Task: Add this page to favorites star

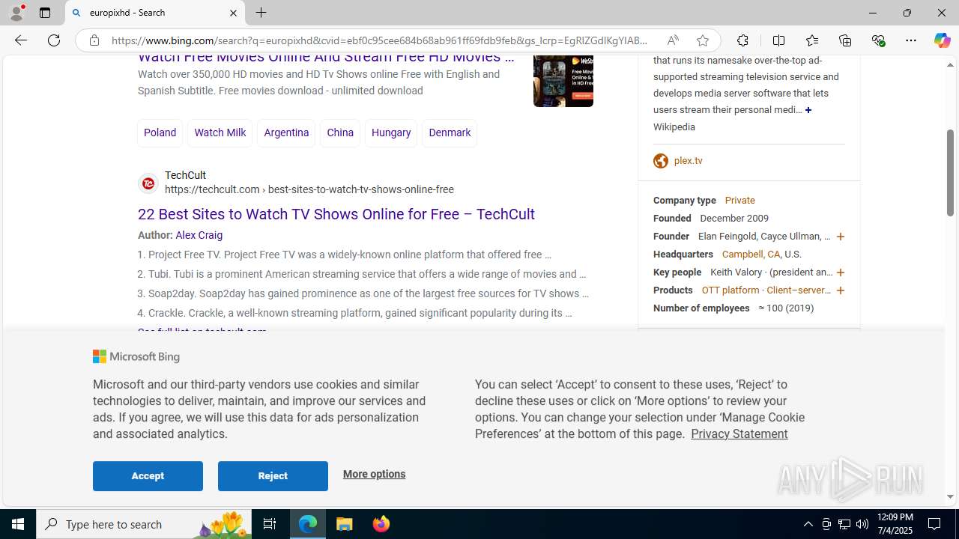Action: (702, 40)
